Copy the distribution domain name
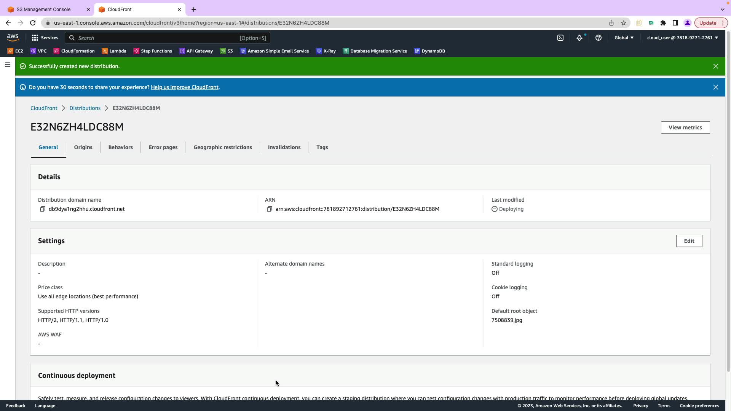The image size is (731, 411). pos(43,209)
